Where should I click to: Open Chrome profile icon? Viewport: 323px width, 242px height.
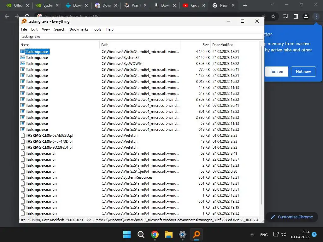(x=306, y=16)
